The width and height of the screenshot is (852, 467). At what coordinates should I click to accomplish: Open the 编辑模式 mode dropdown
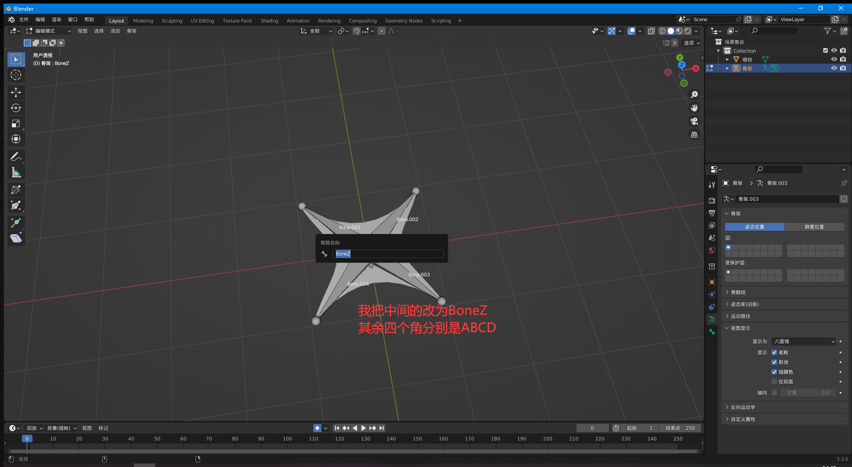(x=49, y=31)
